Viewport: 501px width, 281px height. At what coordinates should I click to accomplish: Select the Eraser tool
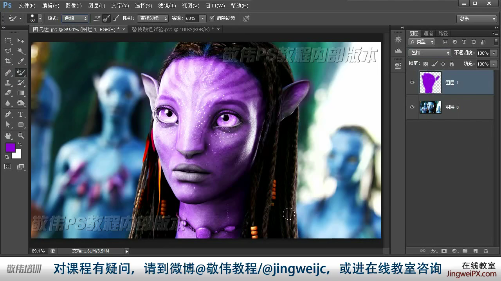tap(8, 93)
